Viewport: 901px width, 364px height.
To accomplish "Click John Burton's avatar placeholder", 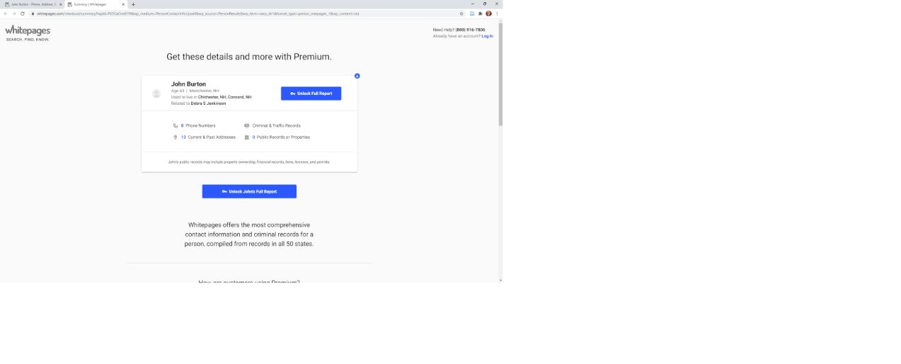I will click(x=156, y=93).
